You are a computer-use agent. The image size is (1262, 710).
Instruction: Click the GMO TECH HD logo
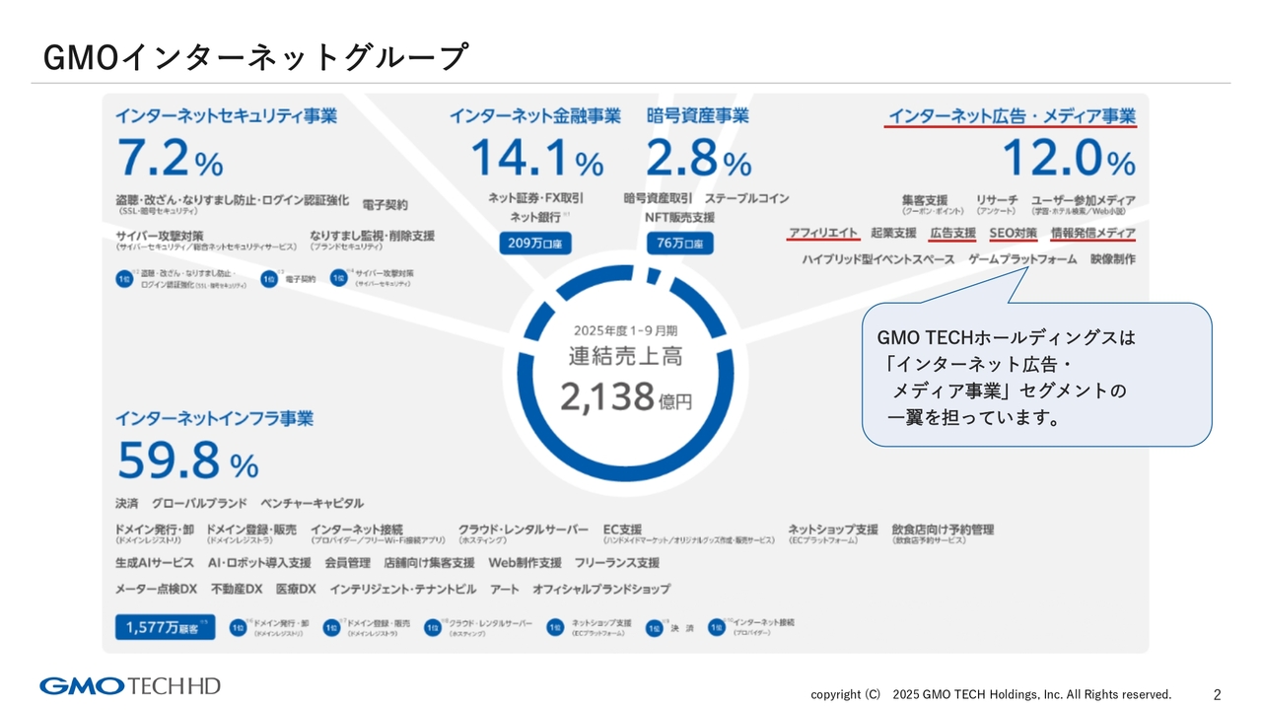coord(131,687)
